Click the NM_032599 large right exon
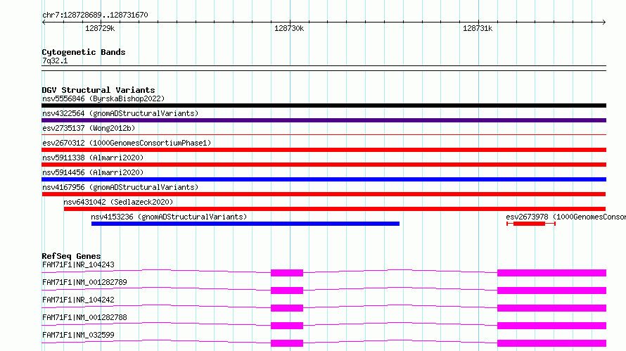626x351 pixels. coord(551,343)
